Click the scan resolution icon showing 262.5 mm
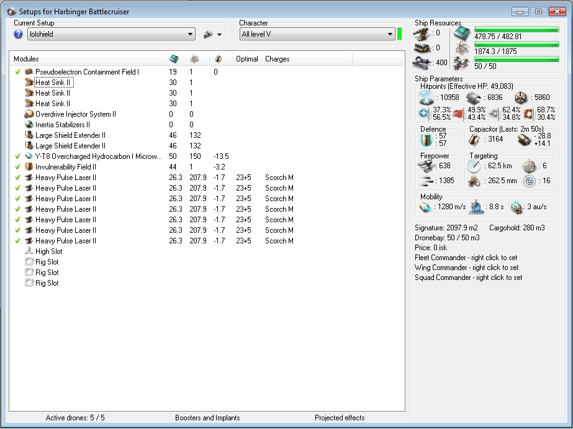573x429 pixels. (474, 181)
